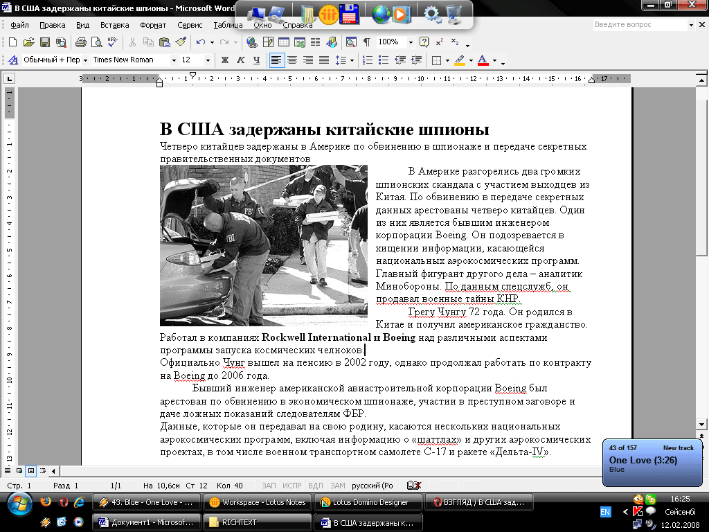Image resolution: width=709 pixels, height=532 pixels.
Task: Click the Print icon
Action: click(80, 42)
